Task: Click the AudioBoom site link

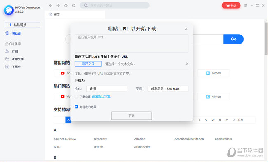Action: [142, 147]
